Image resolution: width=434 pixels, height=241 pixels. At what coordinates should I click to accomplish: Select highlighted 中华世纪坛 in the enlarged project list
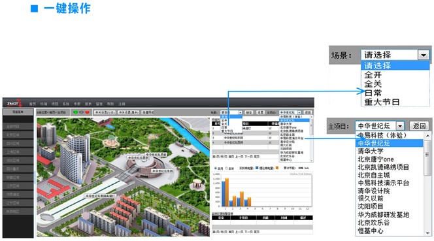[x=390, y=143]
